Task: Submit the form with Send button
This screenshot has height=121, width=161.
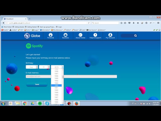Action: coord(37,84)
